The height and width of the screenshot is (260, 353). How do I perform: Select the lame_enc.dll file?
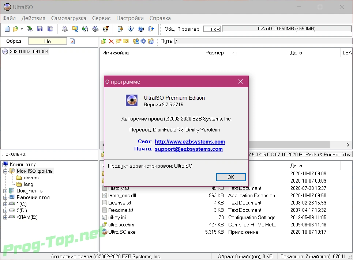pyautogui.click(x=122, y=195)
